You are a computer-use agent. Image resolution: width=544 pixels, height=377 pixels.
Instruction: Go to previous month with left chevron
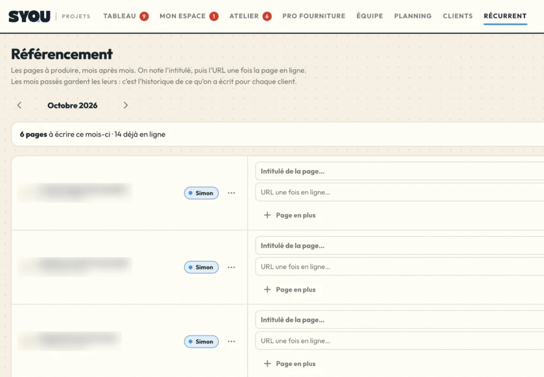20,105
